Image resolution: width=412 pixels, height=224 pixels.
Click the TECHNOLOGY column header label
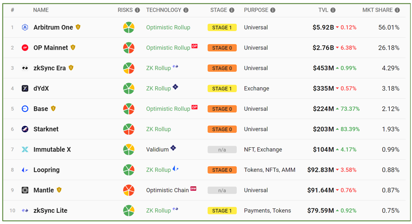point(164,10)
